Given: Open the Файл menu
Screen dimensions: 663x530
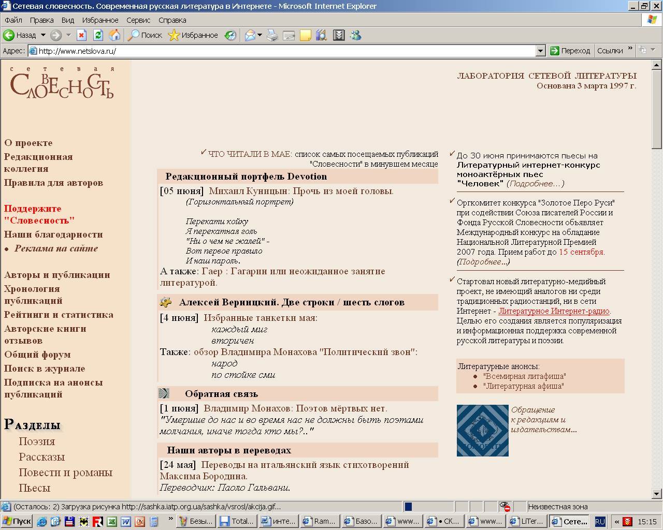Looking at the screenshot, I should pyautogui.click(x=13, y=20).
